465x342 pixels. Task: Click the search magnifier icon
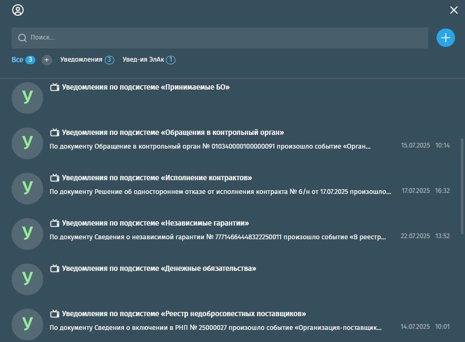(22, 38)
